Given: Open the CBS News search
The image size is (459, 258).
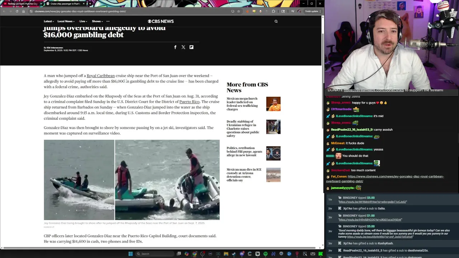Looking at the screenshot, I should tap(276, 21).
